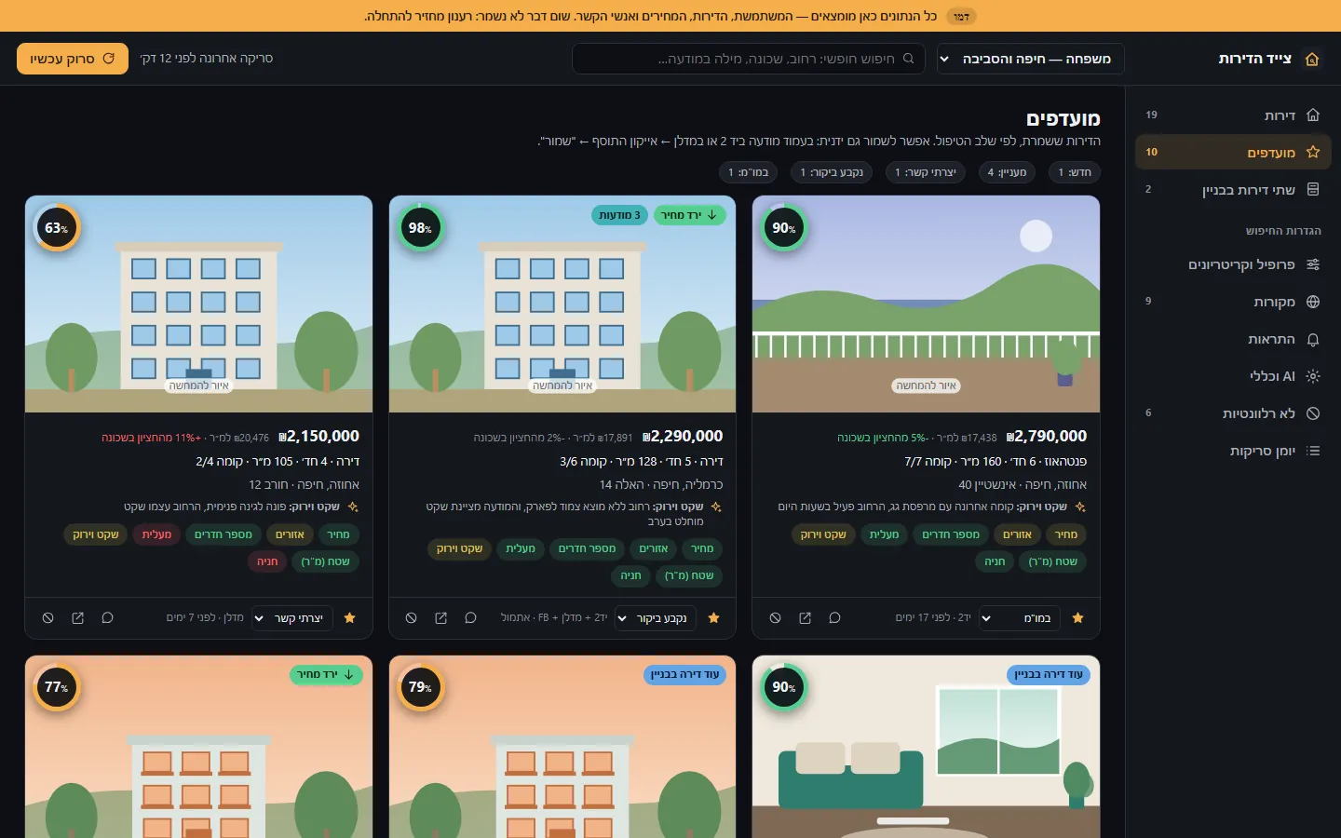Filter favorites by מעניין stage
The height and width of the screenshot is (838, 1341).
1007,172
